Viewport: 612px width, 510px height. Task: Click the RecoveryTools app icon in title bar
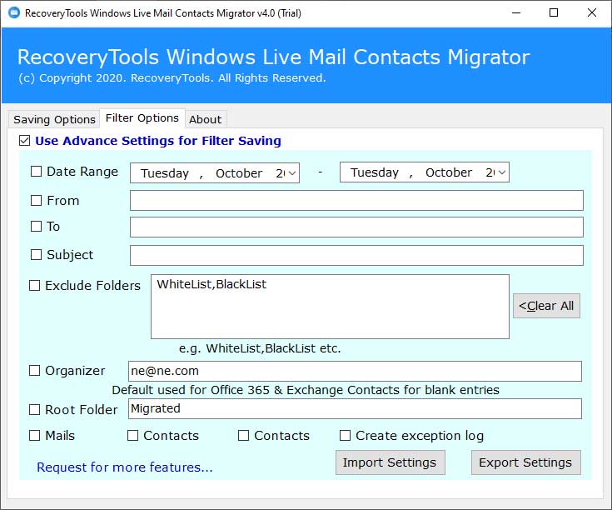pos(14,12)
